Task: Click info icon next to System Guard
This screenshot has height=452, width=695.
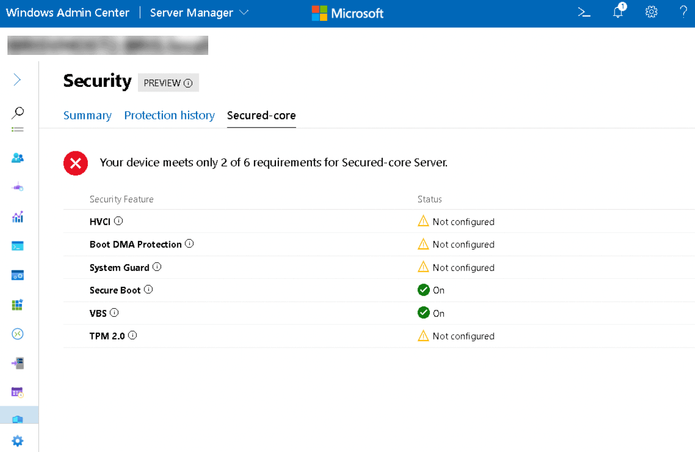Action: 157,267
